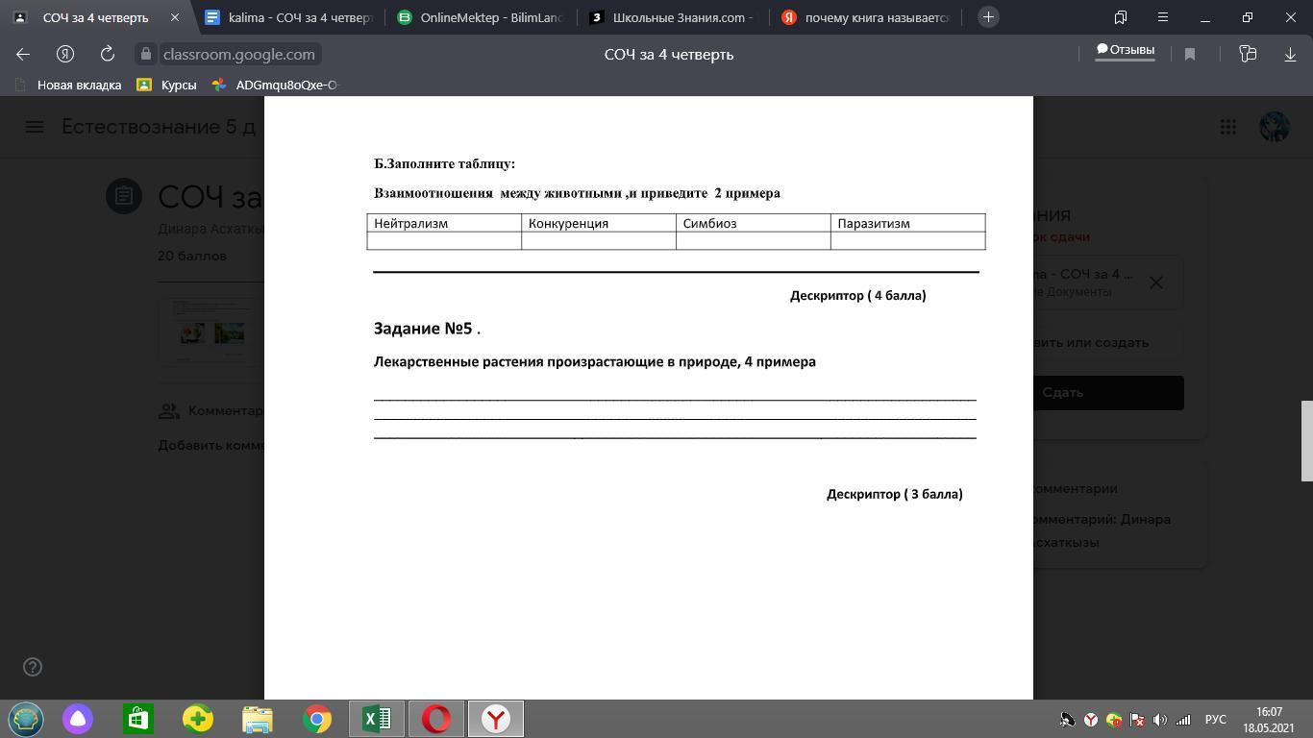The height and width of the screenshot is (738, 1313).
Task: Click 'Лекарственные растения произрастающие в природе' line
Action: 594,362
